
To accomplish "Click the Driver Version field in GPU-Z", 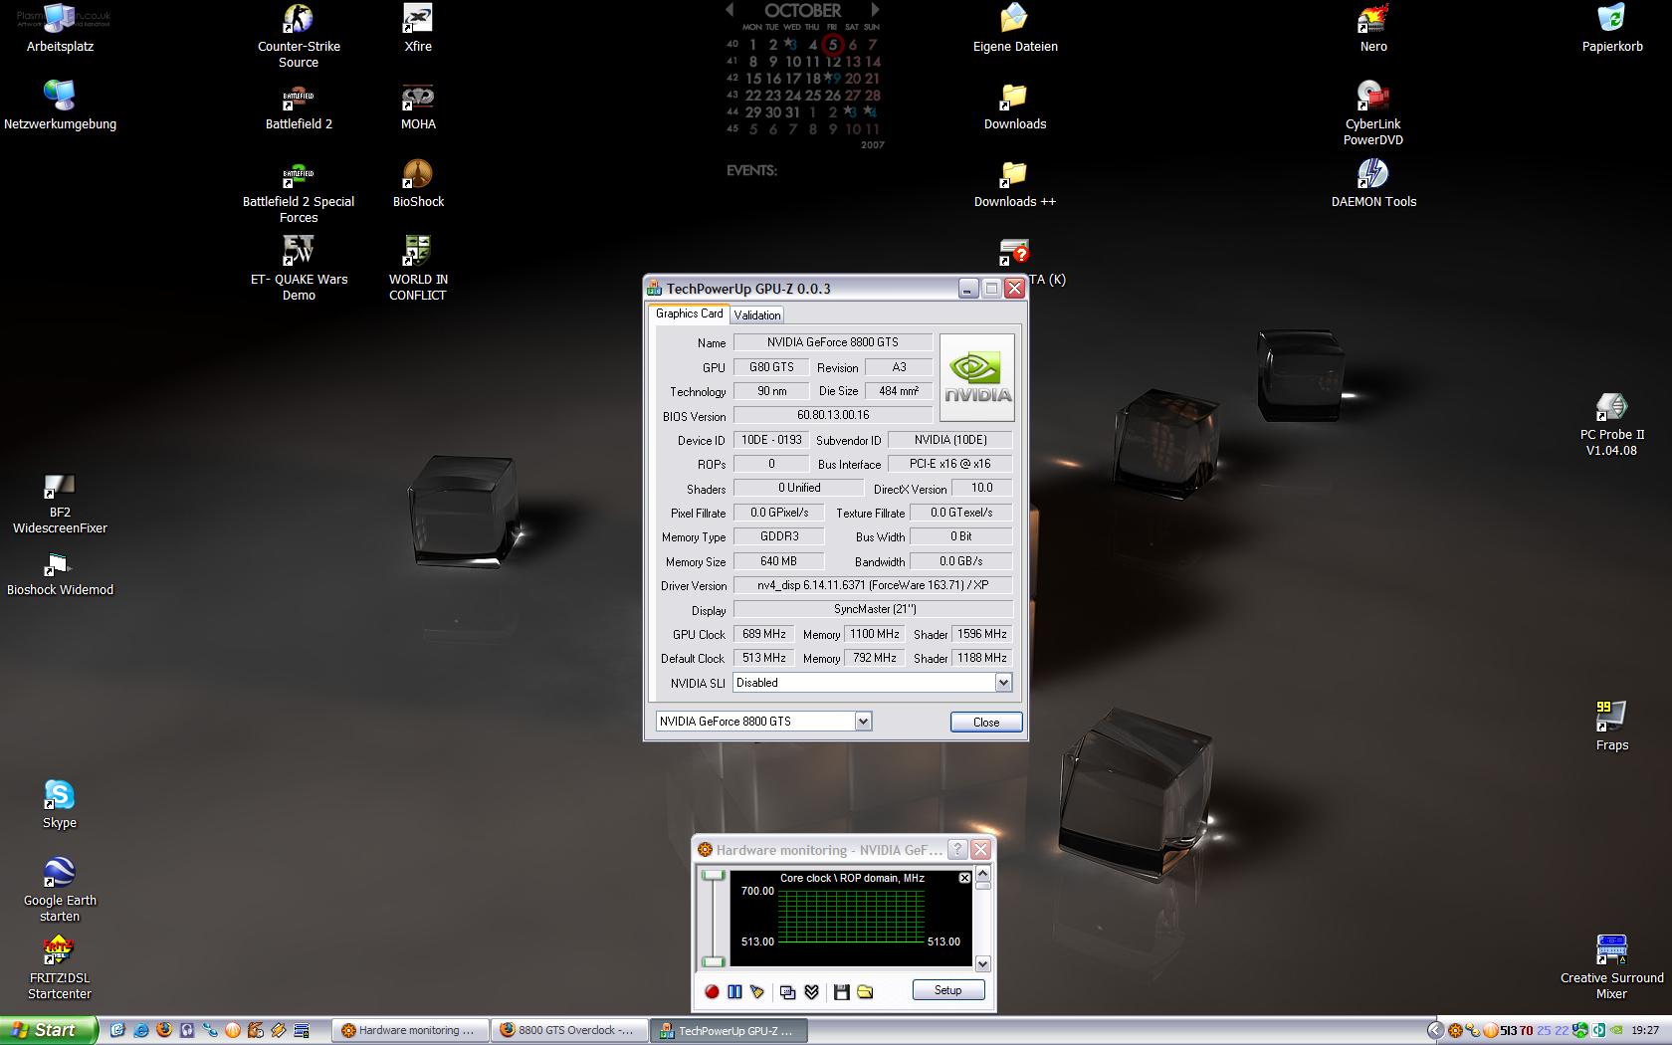I will tap(873, 585).
